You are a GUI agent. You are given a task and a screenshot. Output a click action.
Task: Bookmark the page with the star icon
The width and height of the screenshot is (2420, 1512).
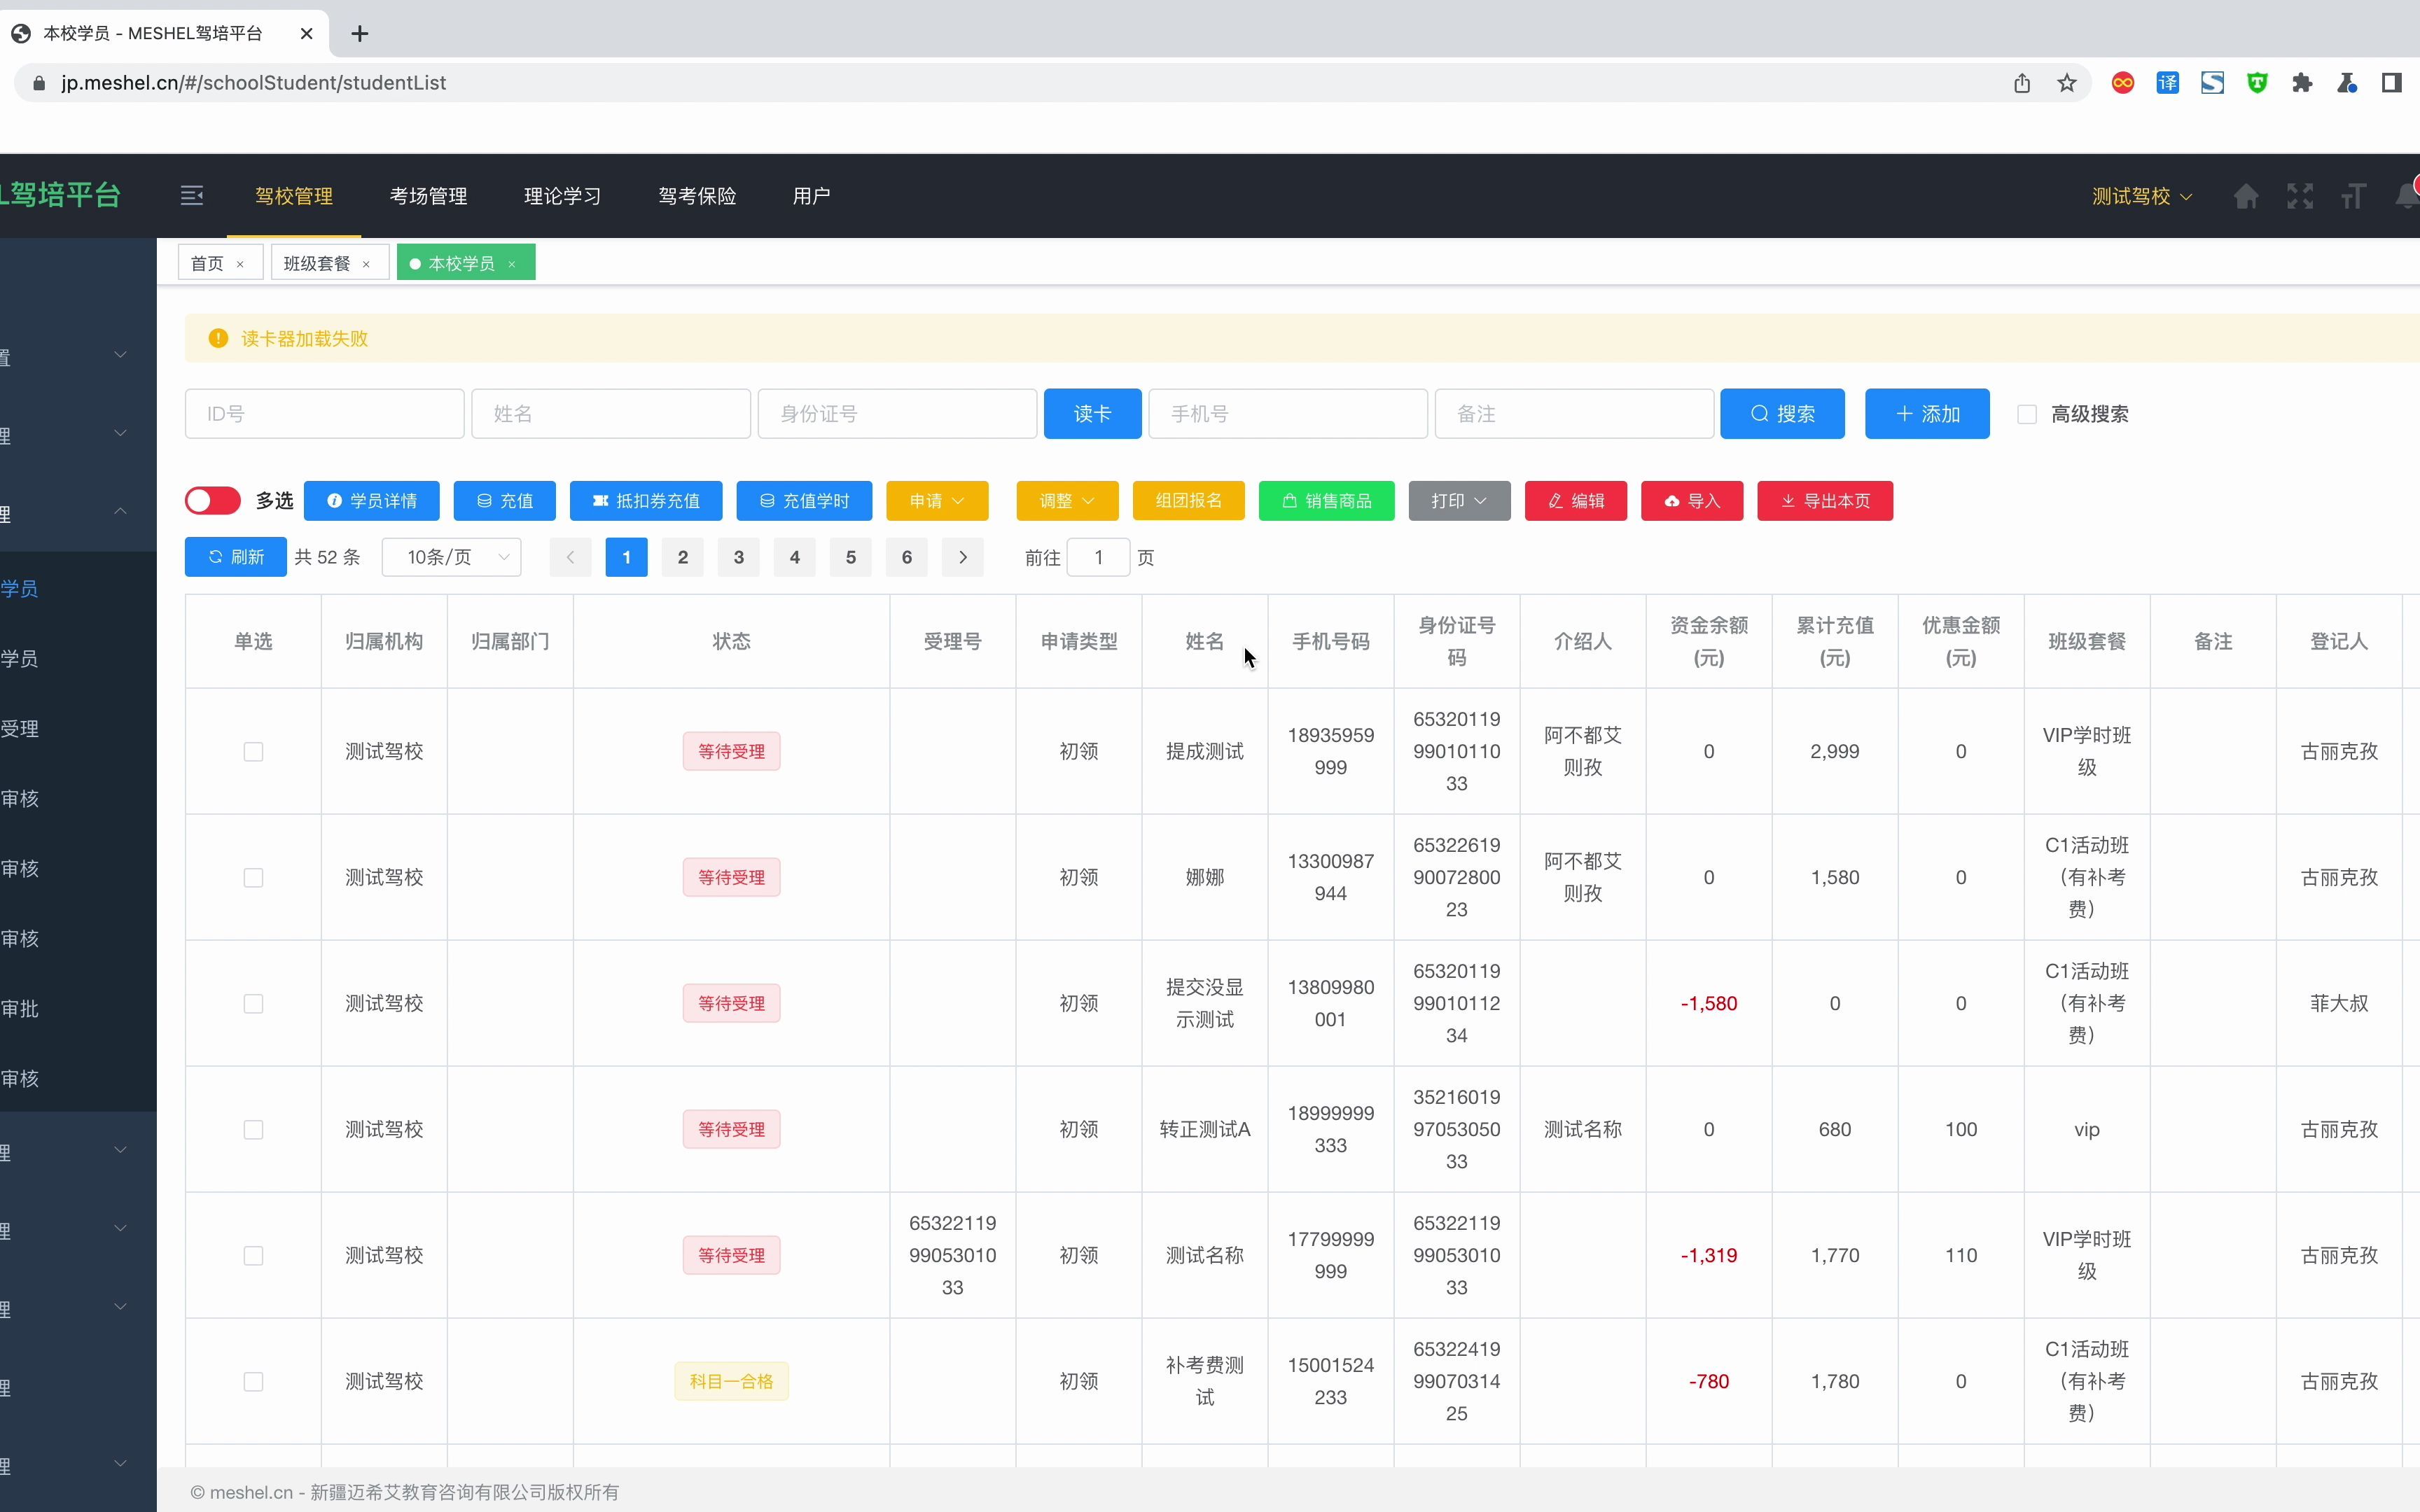pyautogui.click(x=2067, y=83)
